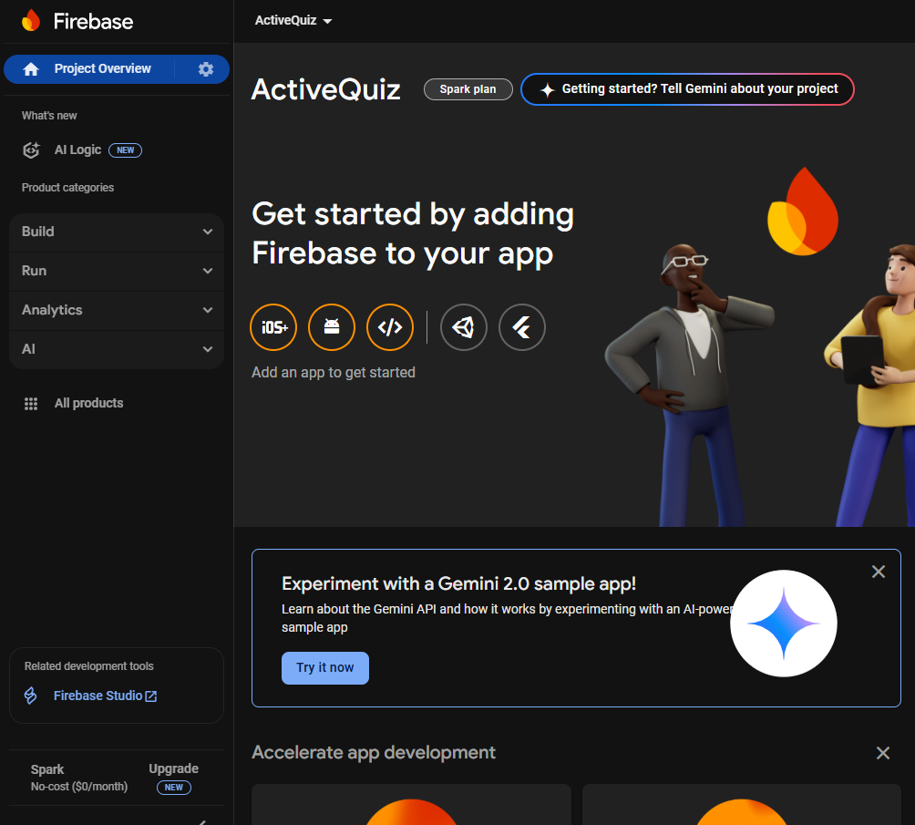Click the 'Related development tools' label
This screenshot has width=915, height=825.
tap(88, 666)
